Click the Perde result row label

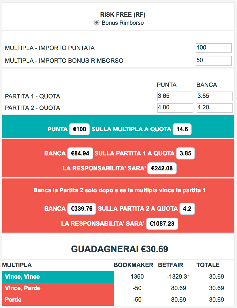[x=13, y=300]
